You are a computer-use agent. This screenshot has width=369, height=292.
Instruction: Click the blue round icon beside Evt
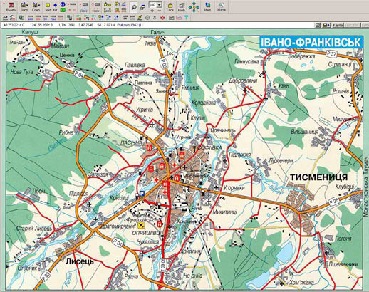(x=63, y=4)
